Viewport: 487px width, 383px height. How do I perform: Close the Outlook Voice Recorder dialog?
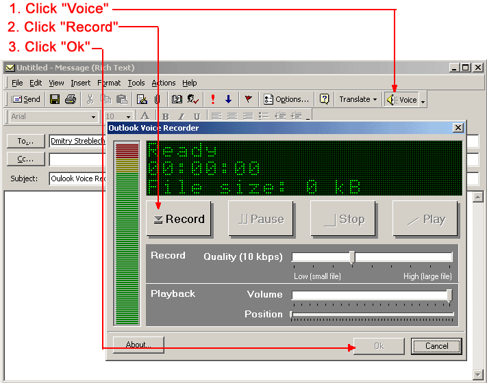point(458,128)
